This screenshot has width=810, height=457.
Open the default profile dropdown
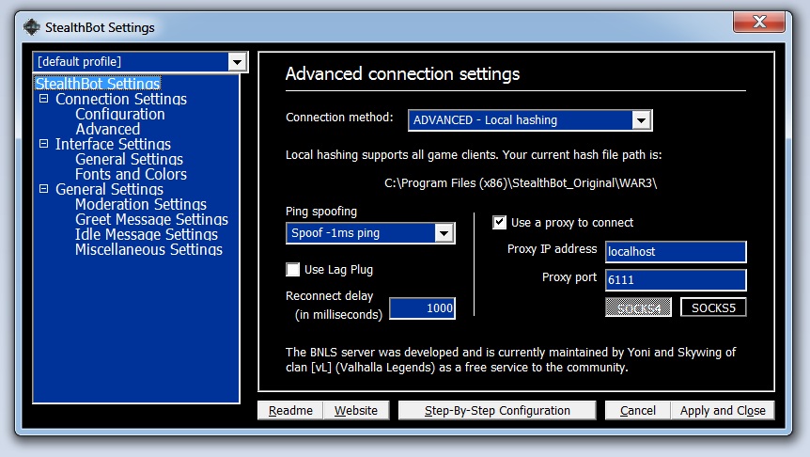pos(237,62)
